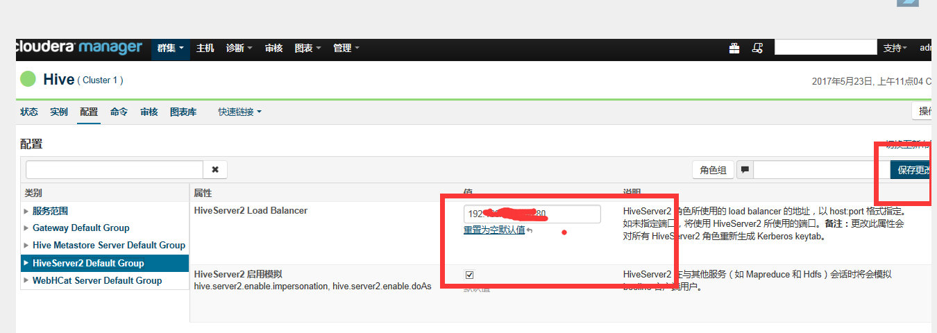This screenshot has height=333, width=937.
Task: Click the HiveServer2 Load Balancer property name
Action: [251, 210]
